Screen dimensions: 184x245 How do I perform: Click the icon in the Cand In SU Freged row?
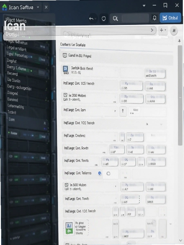[x=65, y=55]
